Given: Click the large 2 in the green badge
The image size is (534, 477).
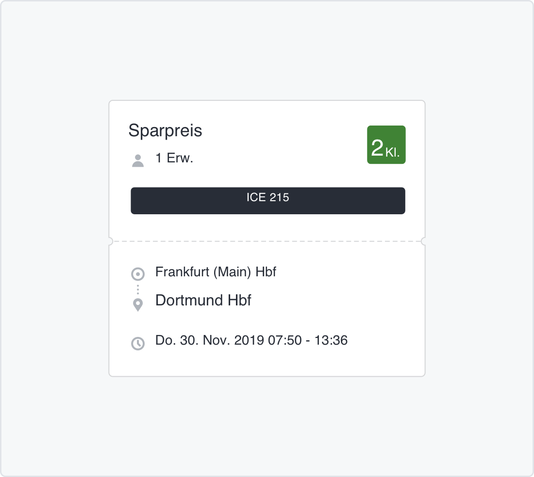Looking at the screenshot, I should click(377, 147).
